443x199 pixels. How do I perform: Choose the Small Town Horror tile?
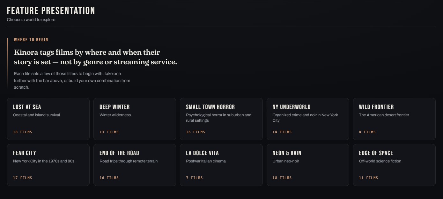[x=221, y=119]
